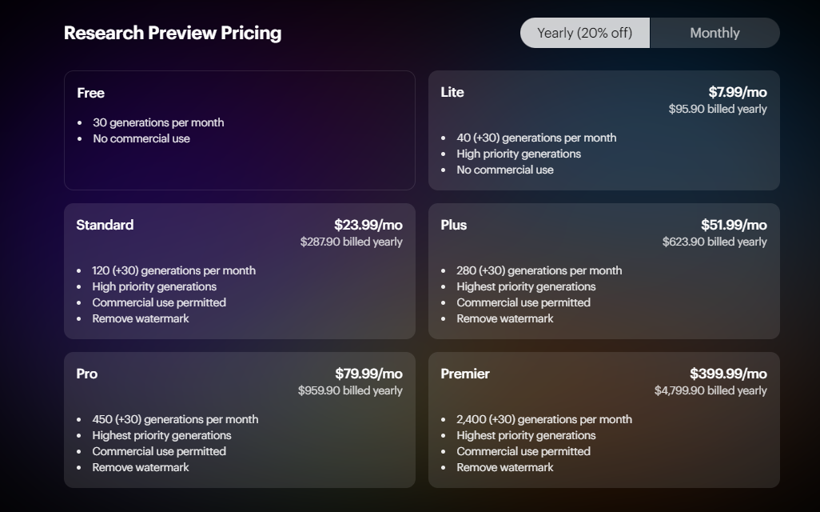Click the Research Preview Pricing heading
The width and height of the screenshot is (820, 512).
(173, 33)
